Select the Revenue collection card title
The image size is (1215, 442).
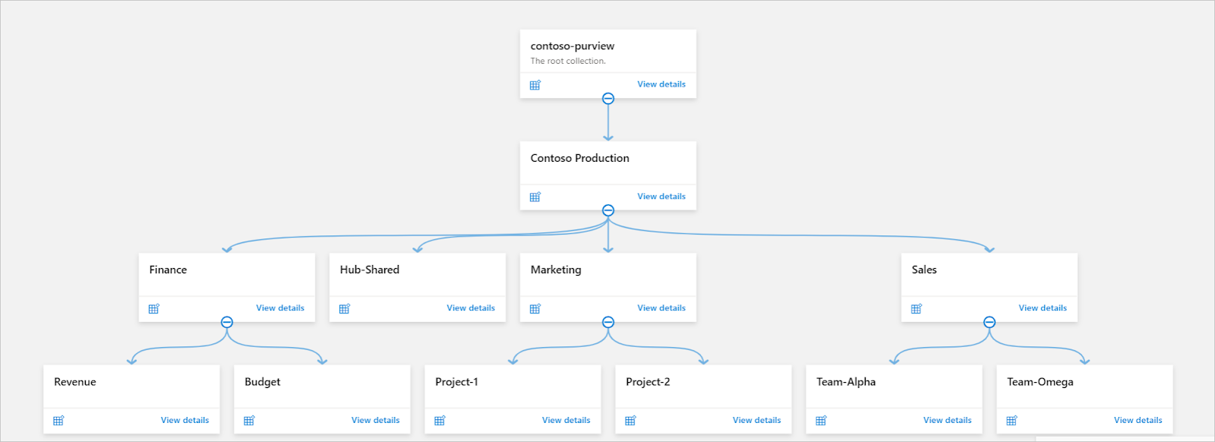click(75, 382)
